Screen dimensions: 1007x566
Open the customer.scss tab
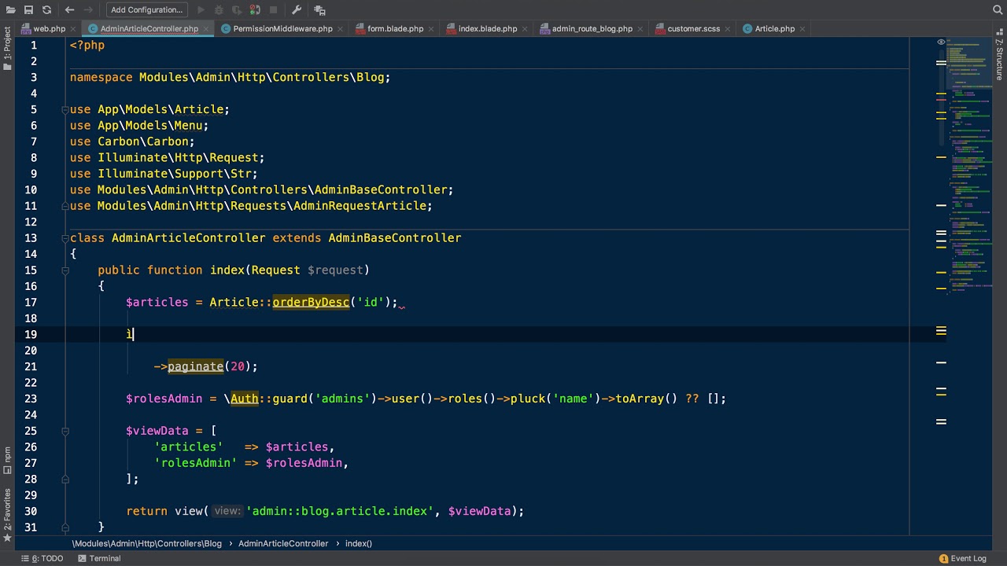pos(693,28)
